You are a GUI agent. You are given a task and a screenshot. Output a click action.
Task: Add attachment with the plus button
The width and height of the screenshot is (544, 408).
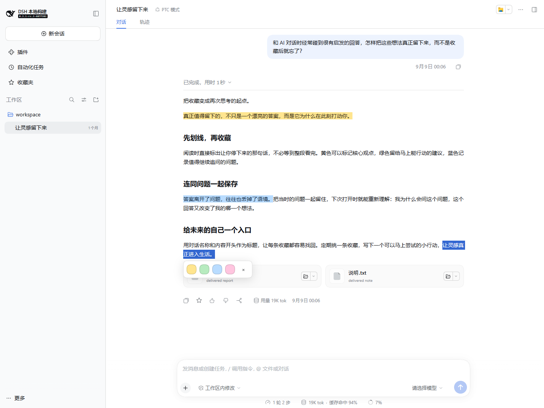pos(185,388)
